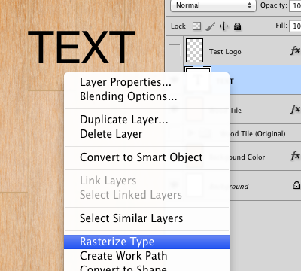Click the lock icon on Background layer
This screenshot has width=301, height=271.
click(x=296, y=185)
